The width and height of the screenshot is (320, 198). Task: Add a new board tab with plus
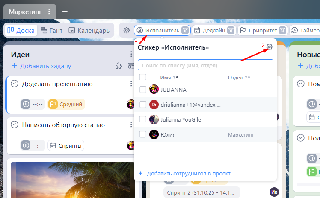(65, 12)
